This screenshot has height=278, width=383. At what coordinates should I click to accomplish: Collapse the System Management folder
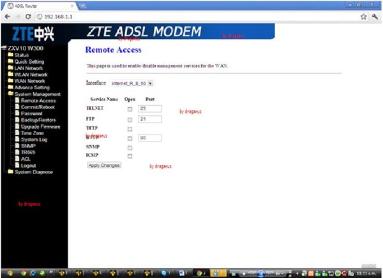pos(38,94)
